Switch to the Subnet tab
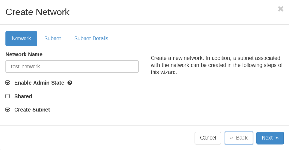This screenshot has height=150, width=289. coord(53,38)
